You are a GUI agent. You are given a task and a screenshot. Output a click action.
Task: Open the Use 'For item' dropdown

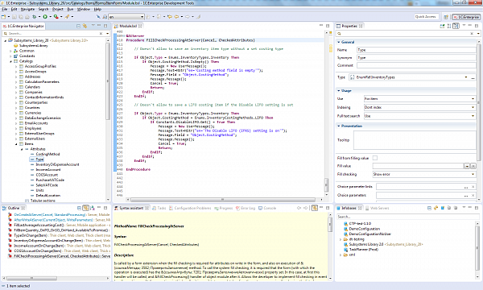(473, 98)
